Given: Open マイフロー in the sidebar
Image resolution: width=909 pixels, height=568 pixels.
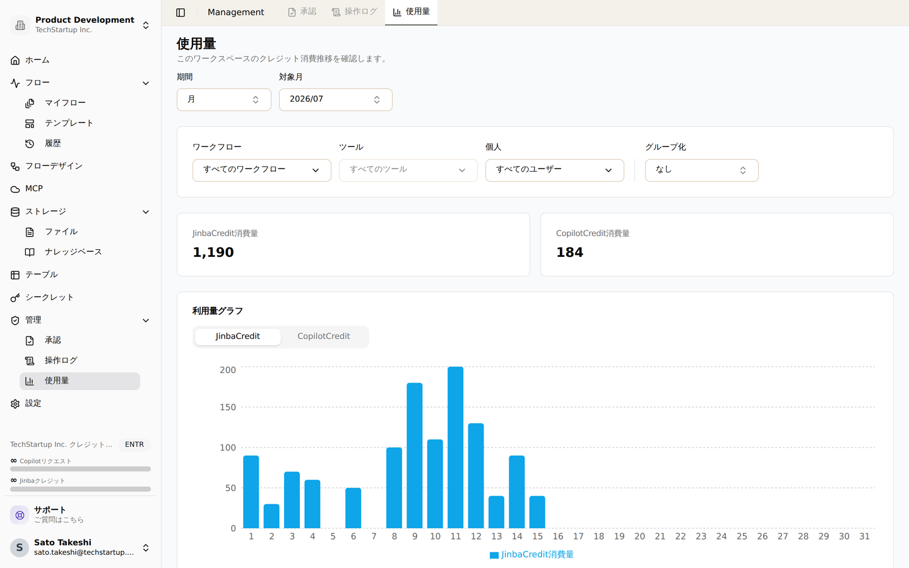Looking at the screenshot, I should coord(80,104).
